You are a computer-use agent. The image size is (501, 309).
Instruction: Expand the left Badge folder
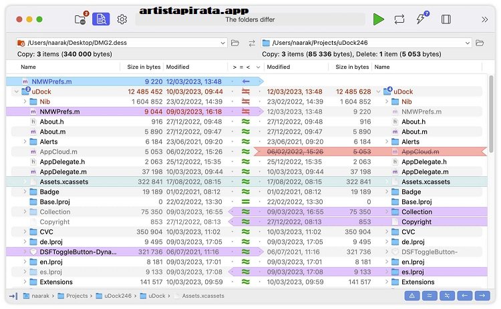click(25, 192)
